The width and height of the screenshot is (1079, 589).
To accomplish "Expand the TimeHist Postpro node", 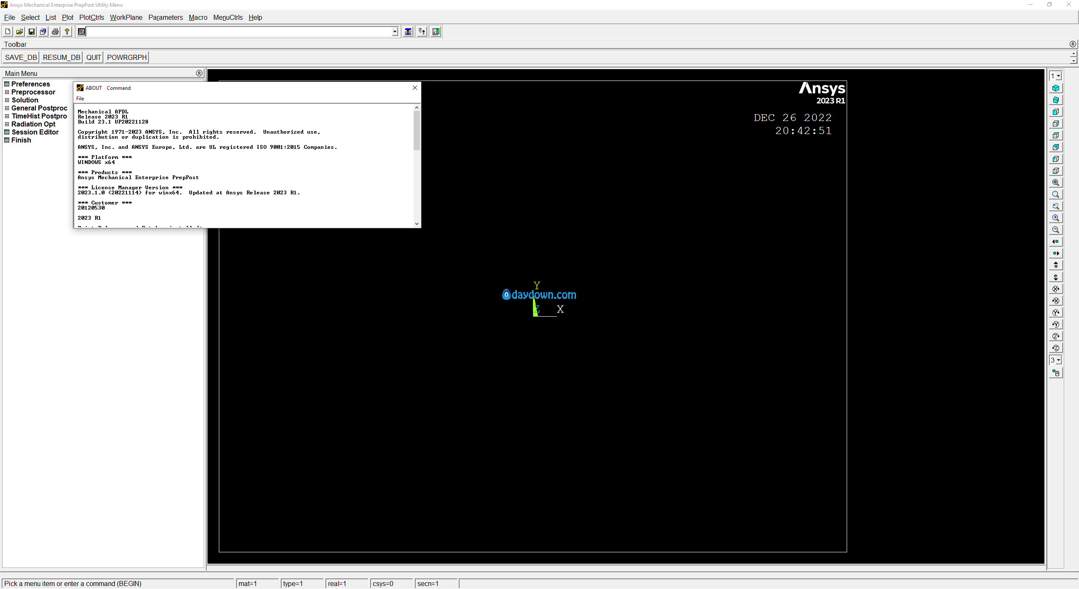I will 7,116.
